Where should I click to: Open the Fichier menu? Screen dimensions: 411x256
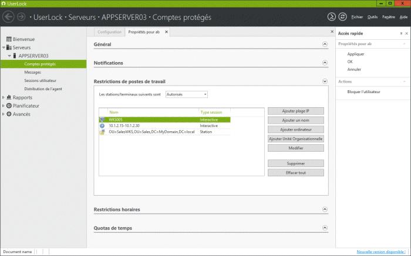(x=357, y=17)
